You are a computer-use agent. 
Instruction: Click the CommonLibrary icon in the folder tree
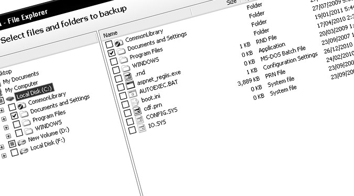click(x=22, y=106)
